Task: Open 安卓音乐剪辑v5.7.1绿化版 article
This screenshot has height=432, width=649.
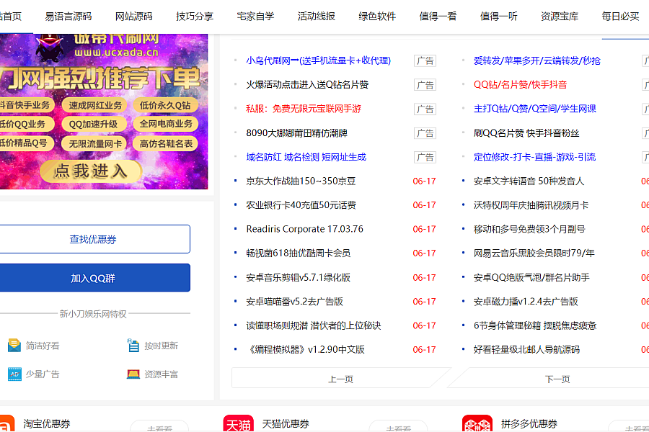Action: click(x=298, y=277)
